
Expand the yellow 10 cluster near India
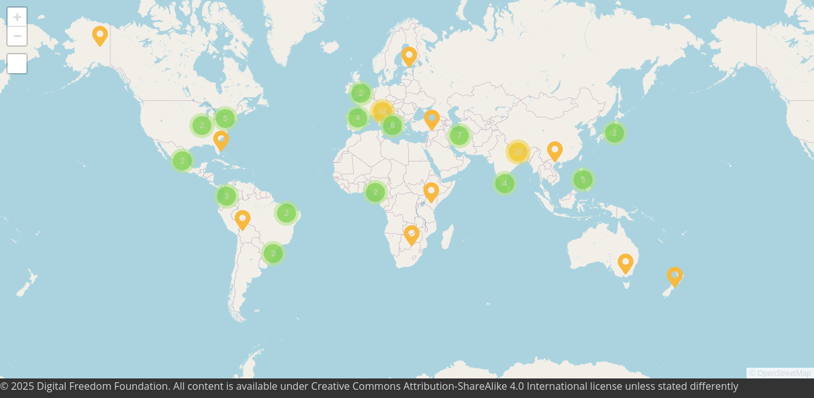tap(517, 151)
